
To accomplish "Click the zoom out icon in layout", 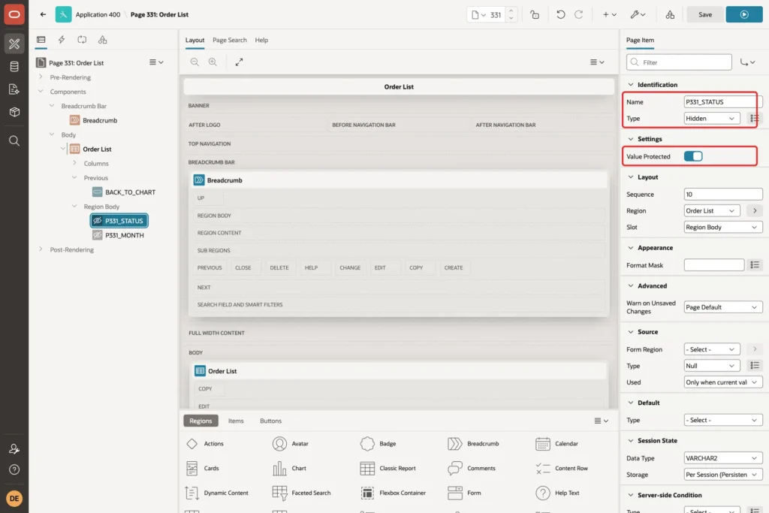I will 195,62.
